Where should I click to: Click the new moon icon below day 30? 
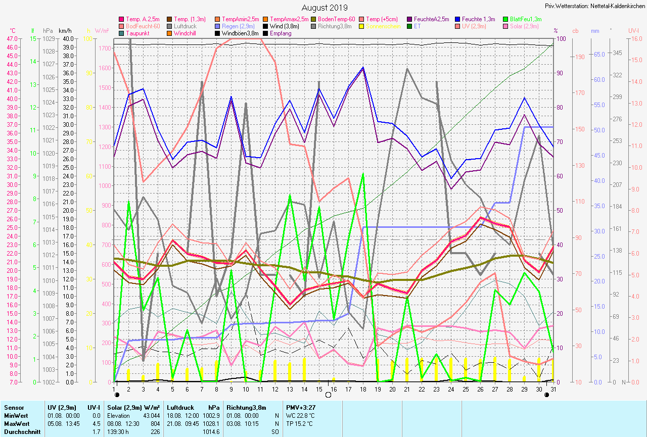[x=546, y=395]
